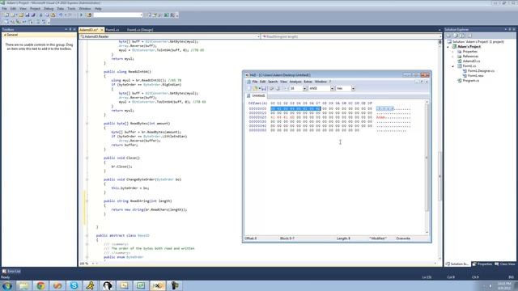Image resolution: width=518 pixels, height=291 pixels.
Task: Click the Open File icon in Visual Studio toolbar
Action: (21, 15)
